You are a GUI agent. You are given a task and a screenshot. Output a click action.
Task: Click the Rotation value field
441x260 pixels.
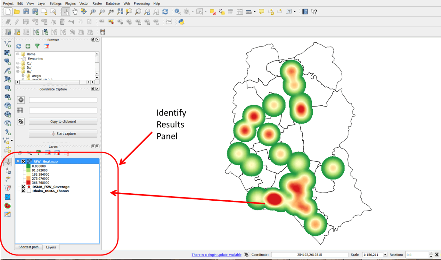(x=417, y=255)
